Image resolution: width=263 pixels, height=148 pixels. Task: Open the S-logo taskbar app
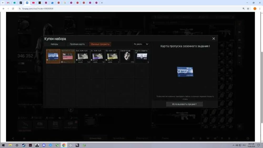pyautogui.click(x=77, y=145)
